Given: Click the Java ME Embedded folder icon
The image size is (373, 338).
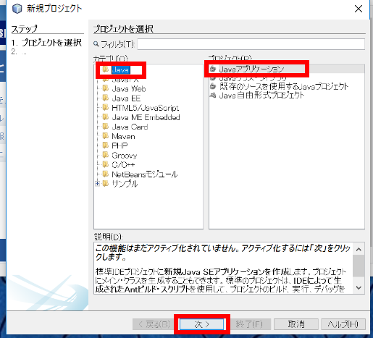Looking at the screenshot, I should [x=106, y=117].
